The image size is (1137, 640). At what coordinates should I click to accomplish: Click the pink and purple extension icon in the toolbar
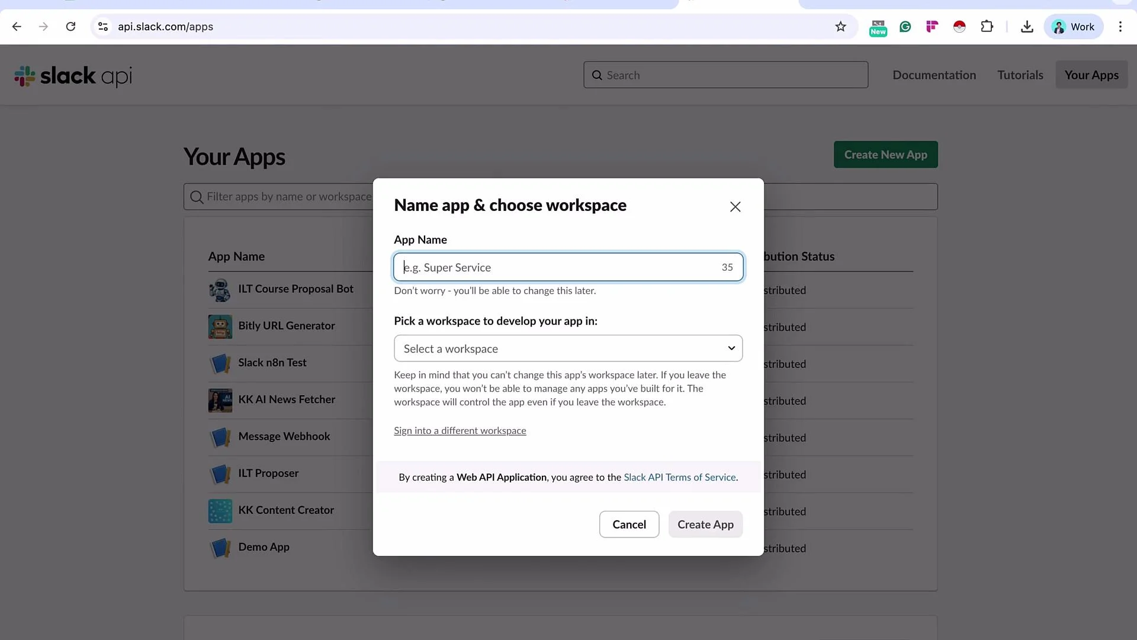(x=932, y=27)
